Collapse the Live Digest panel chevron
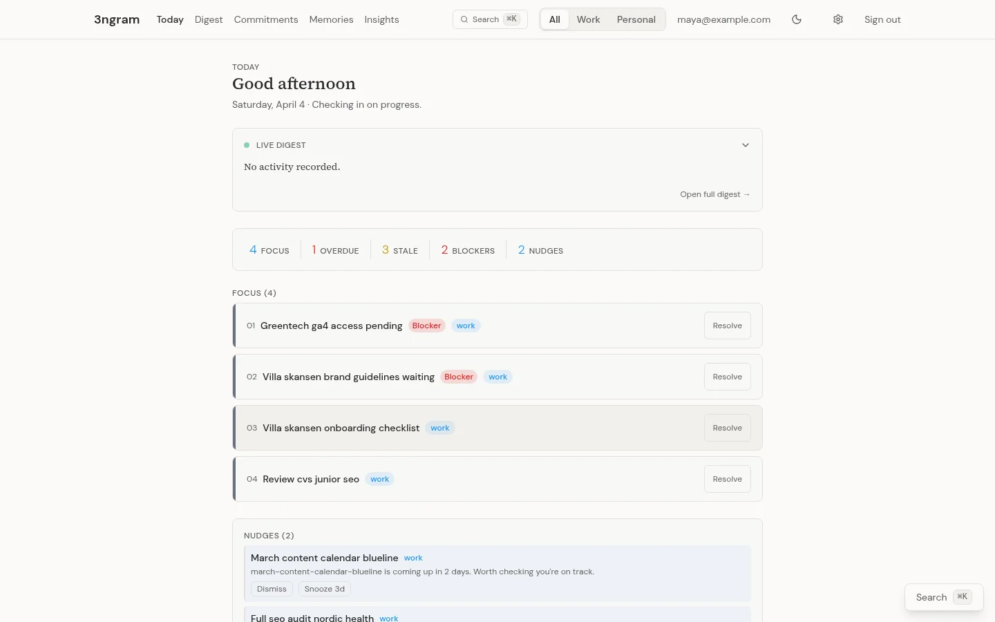This screenshot has width=995, height=622. [746, 145]
